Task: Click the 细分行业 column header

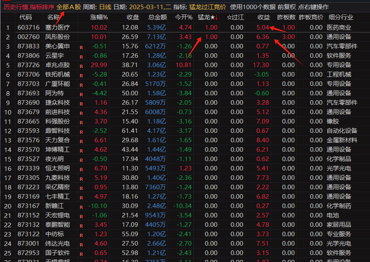Action: (x=341, y=17)
